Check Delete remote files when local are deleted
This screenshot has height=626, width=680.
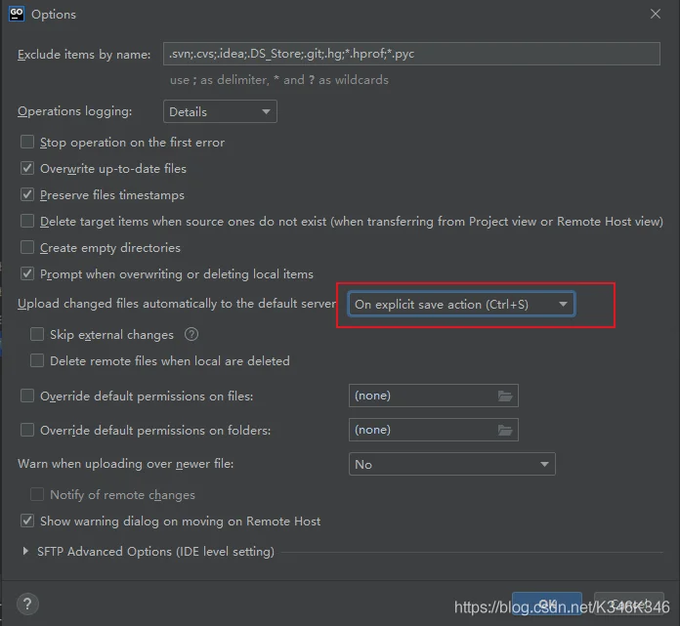[37, 360]
